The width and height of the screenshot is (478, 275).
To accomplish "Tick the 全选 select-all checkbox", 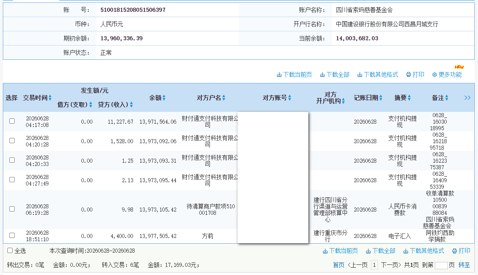I will pyautogui.click(x=10, y=250).
